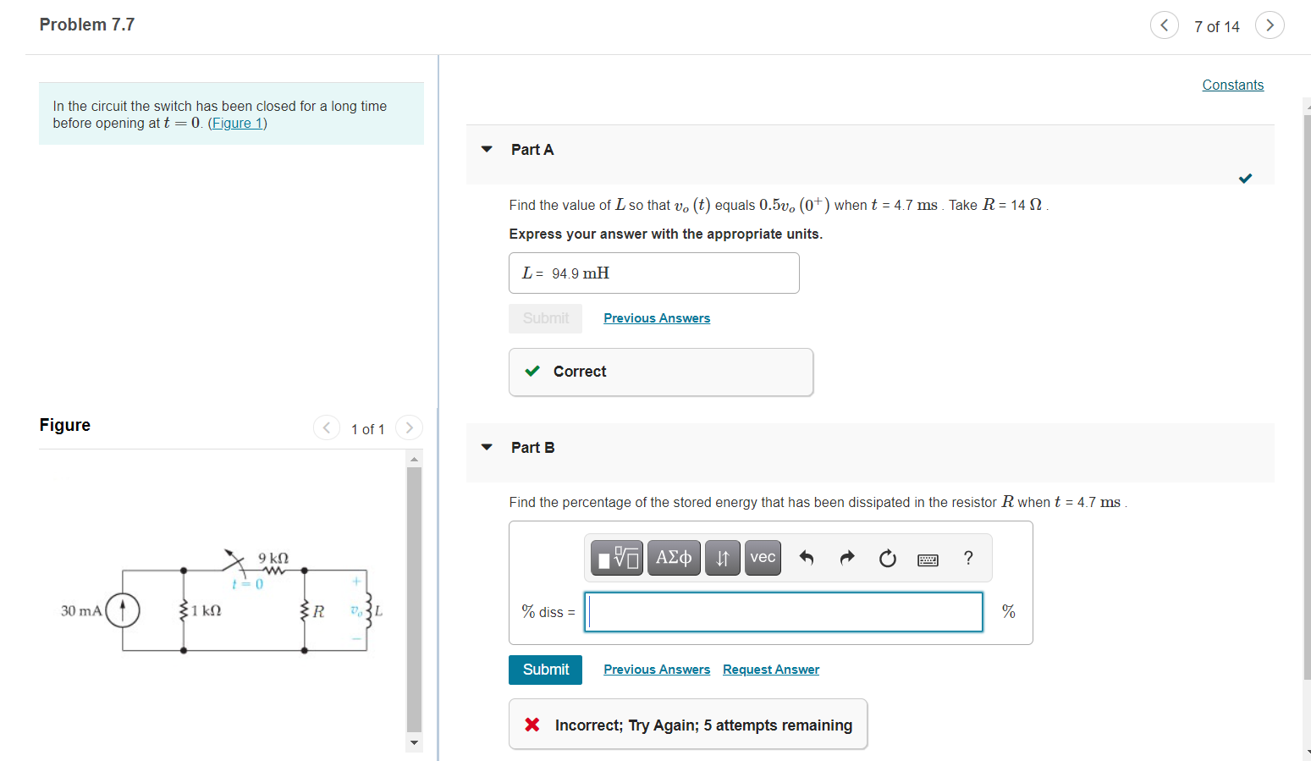Open Figure 1 link in problem statement
1311x761 pixels.
(238, 123)
